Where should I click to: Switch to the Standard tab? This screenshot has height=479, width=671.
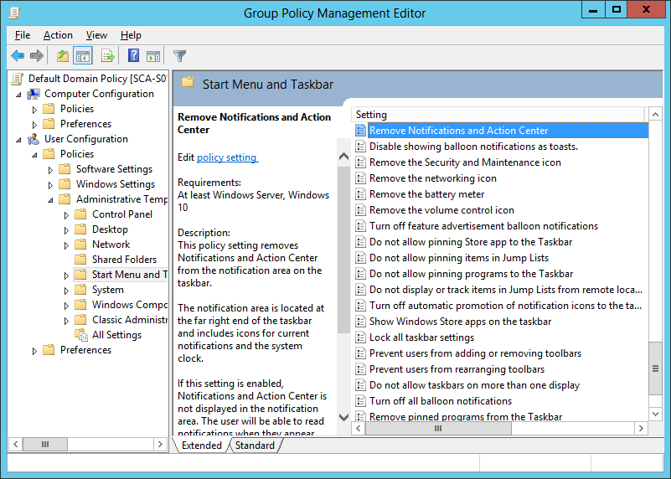[x=255, y=446]
